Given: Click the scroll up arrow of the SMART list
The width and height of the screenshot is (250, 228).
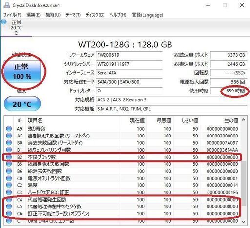Looking at the screenshot, I should (244, 120).
